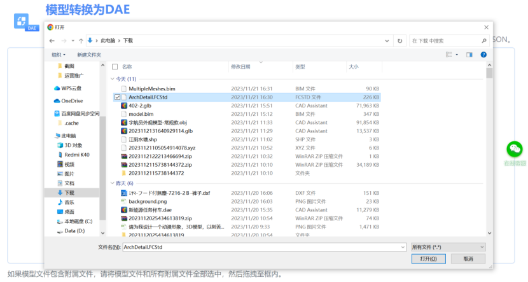Click the 402-2.glb CAD Assistant file icon

(124, 106)
